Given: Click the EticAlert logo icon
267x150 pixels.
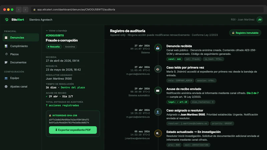Looking at the screenshot, I should pyautogui.click(x=7, y=20).
